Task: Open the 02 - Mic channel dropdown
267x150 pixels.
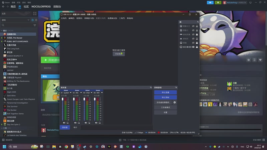Action: click(x=81, y=93)
